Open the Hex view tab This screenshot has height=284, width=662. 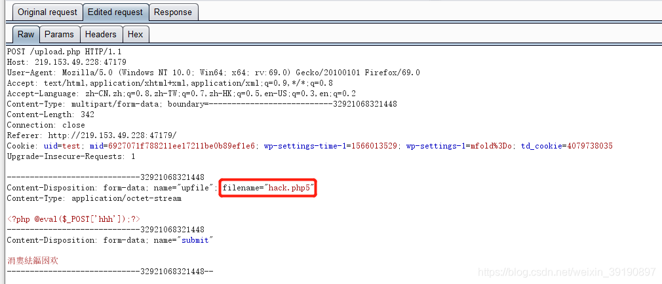(x=136, y=34)
